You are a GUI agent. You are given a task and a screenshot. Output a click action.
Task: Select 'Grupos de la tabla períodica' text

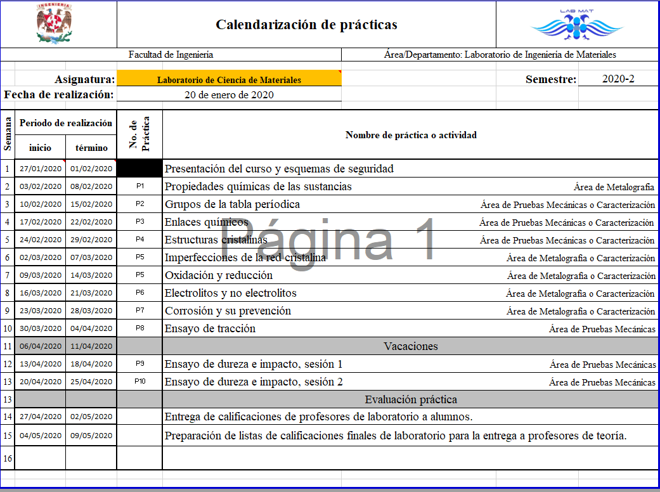pyautogui.click(x=232, y=204)
